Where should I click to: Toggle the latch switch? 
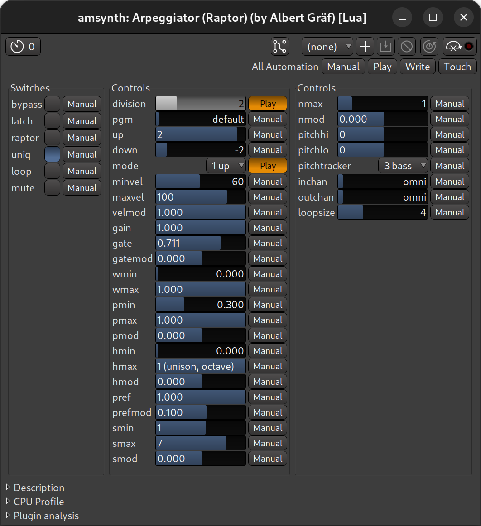tap(53, 121)
